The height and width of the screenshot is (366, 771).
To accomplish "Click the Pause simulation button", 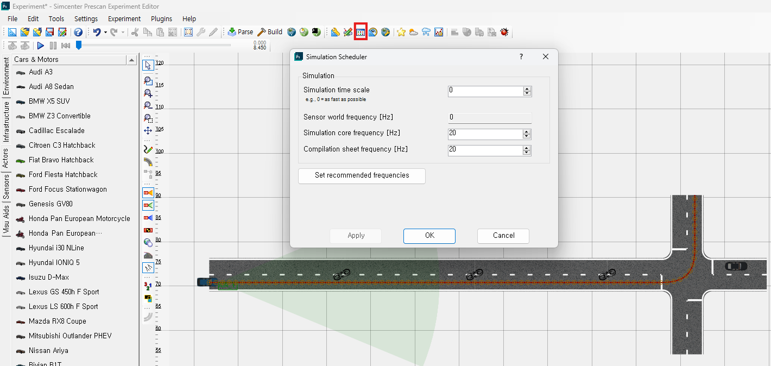I will point(53,46).
